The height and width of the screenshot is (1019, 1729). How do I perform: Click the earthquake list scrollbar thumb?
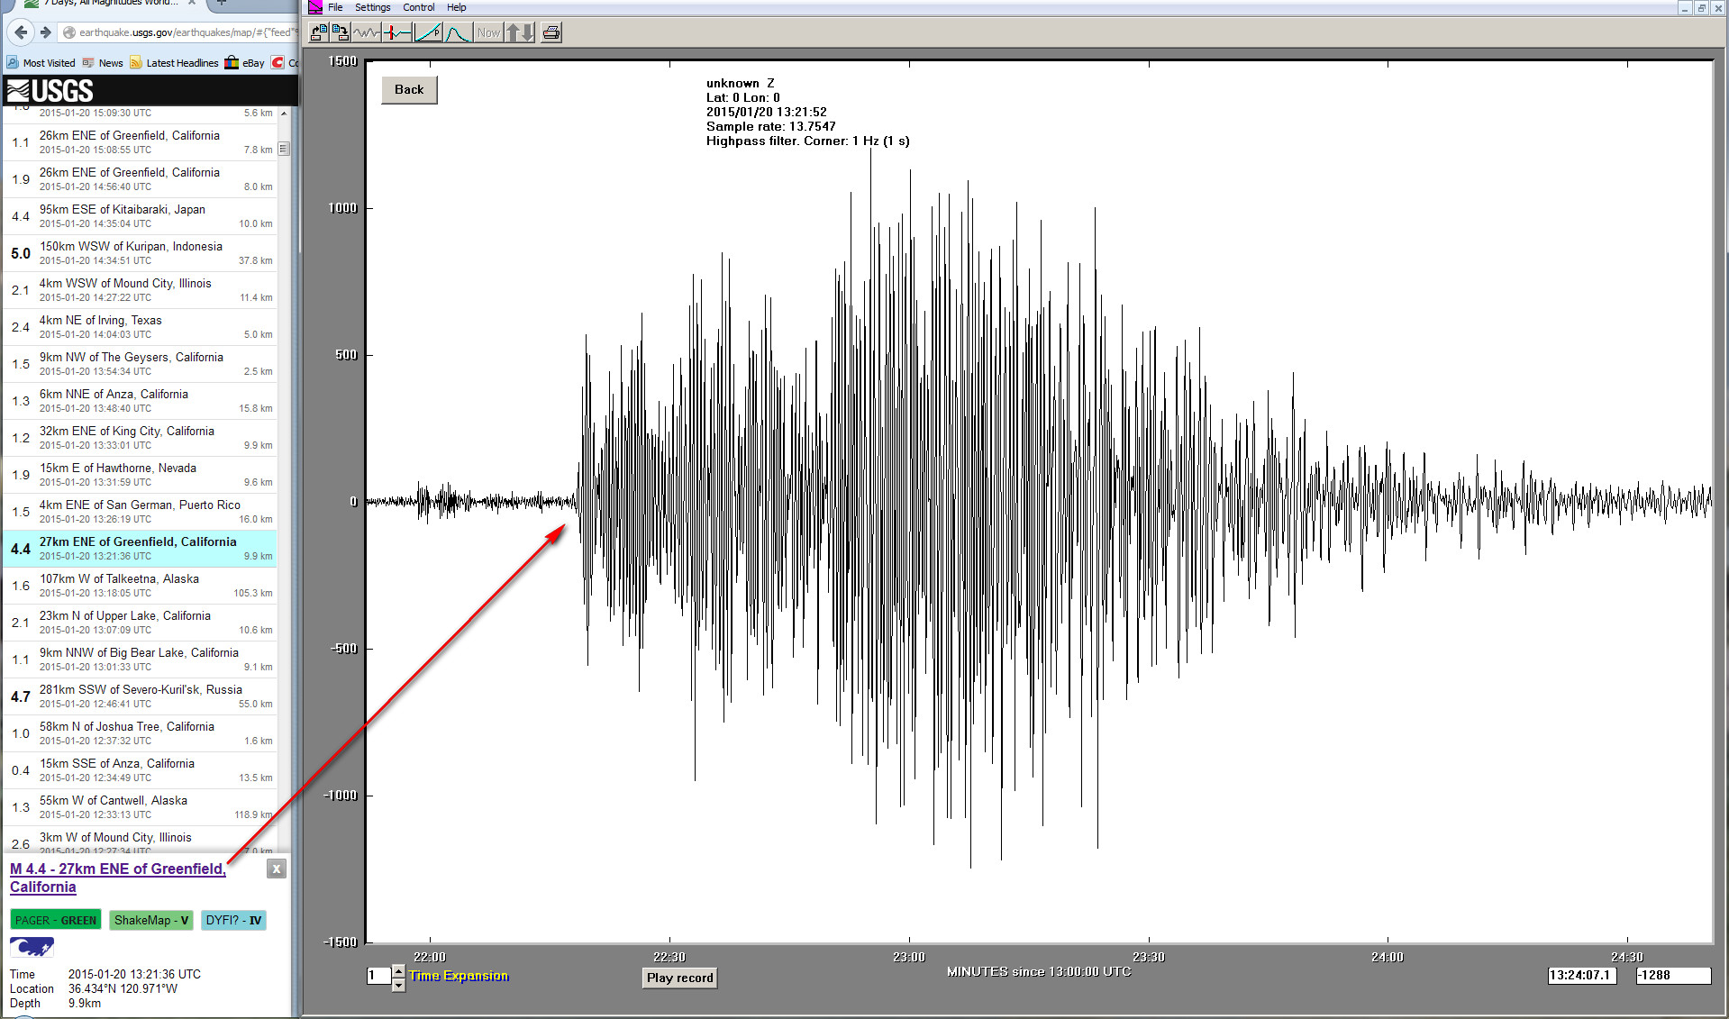[284, 149]
